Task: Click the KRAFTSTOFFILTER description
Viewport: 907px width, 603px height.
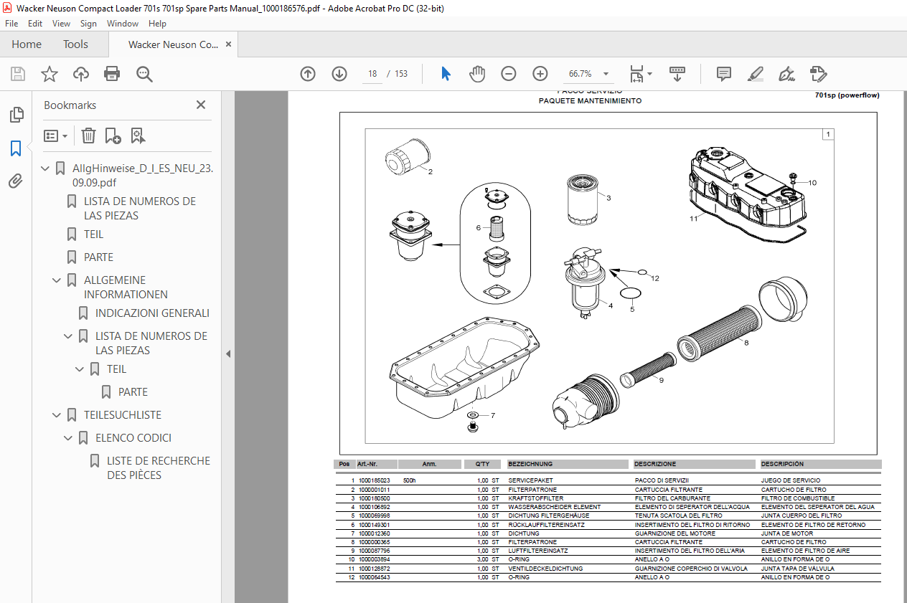Action: (536, 498)
